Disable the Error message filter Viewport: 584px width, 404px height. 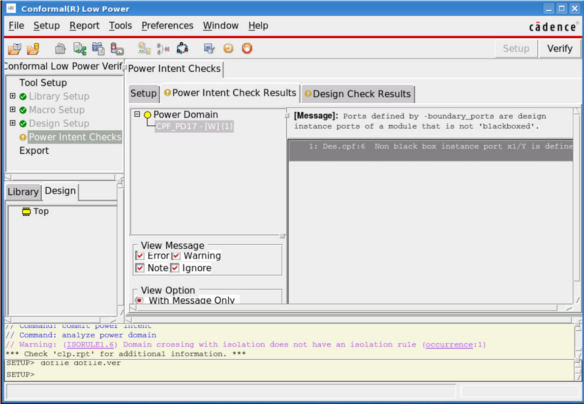140,256
